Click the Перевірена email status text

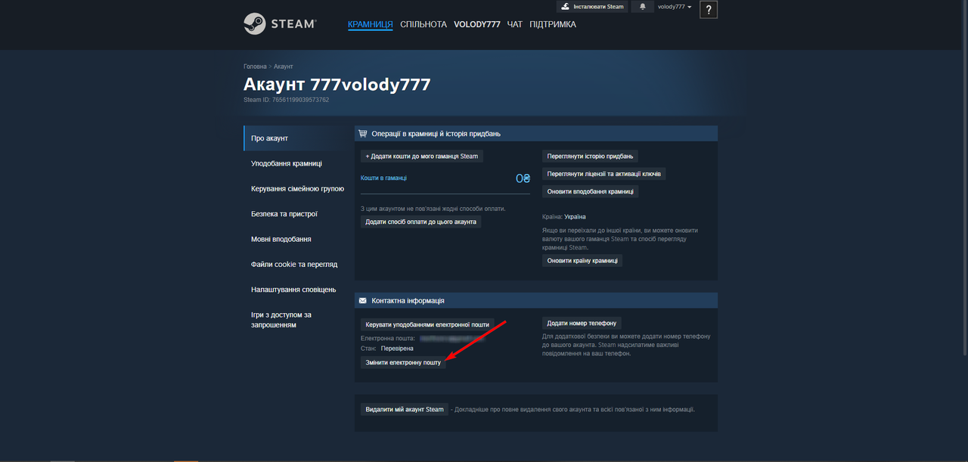(x=397, y=349)
